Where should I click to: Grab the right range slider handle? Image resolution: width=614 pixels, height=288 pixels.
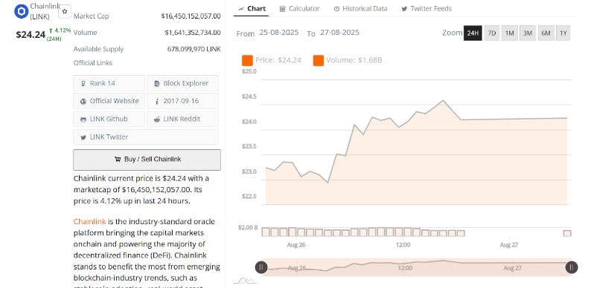[572, 267]
